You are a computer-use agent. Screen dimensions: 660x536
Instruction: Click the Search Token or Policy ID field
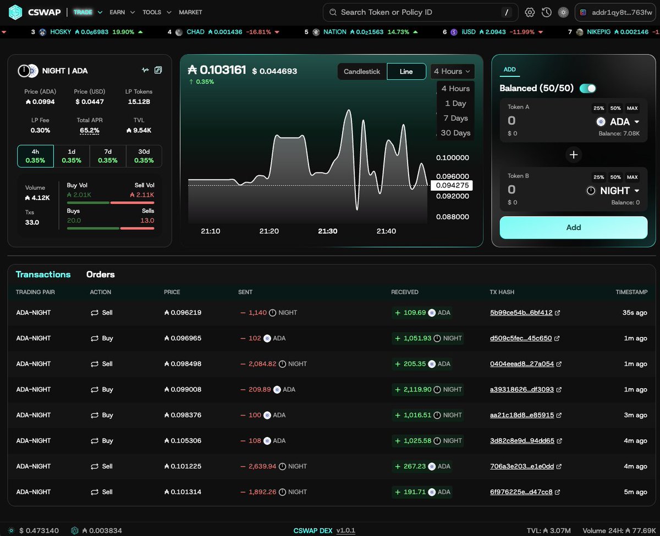click(x=420, y=12)
